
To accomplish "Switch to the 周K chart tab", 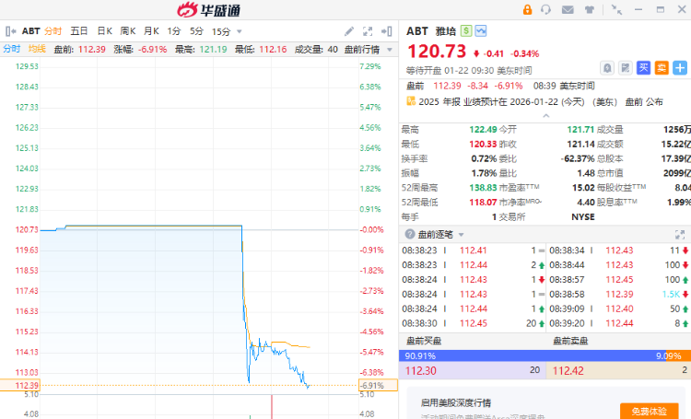I will 128,31.
